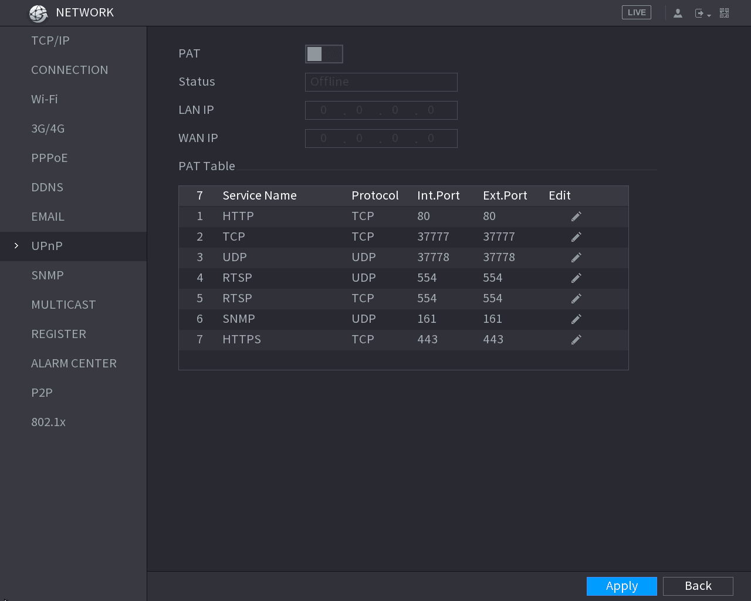Click internal port 443 cell

[427, 340]
